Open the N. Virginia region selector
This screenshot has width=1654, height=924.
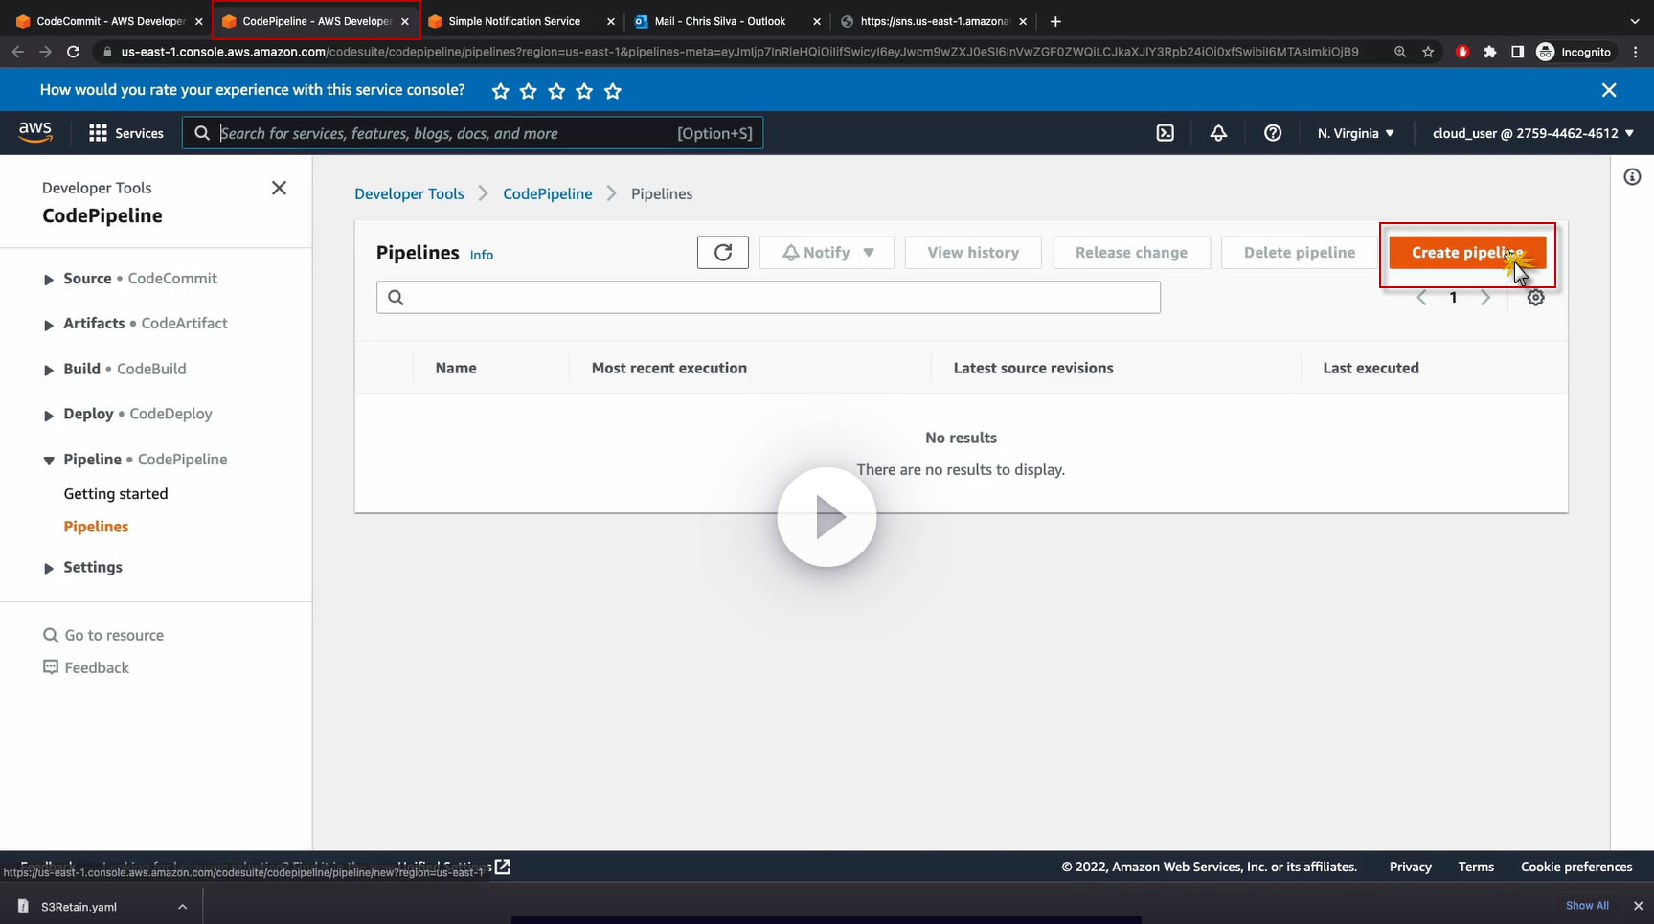[1355, 133]
